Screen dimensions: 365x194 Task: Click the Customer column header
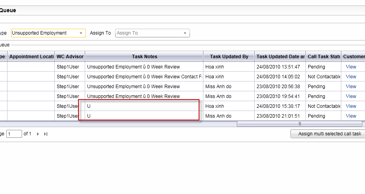354,57
